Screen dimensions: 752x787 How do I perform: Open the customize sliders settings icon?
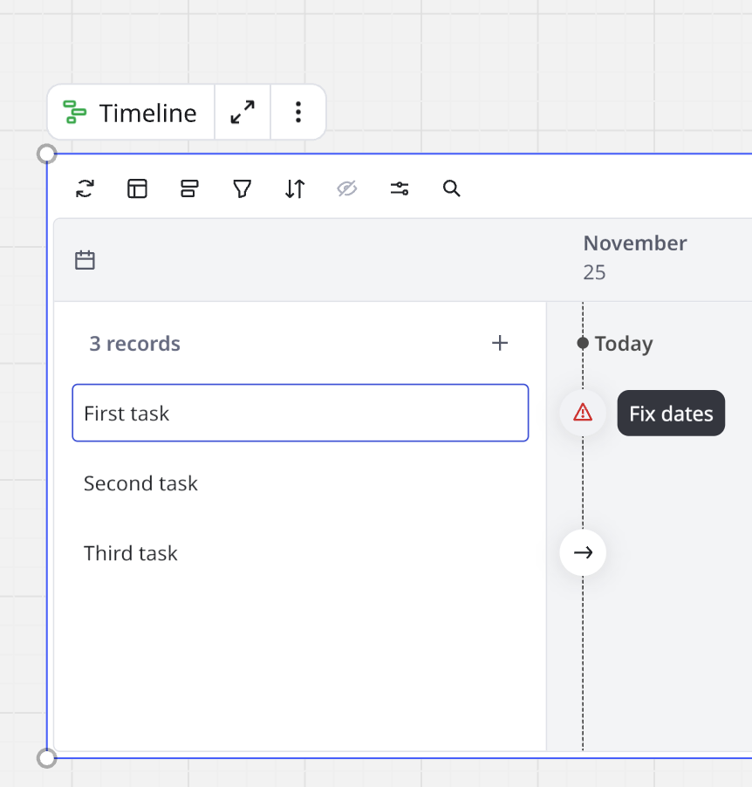[400, 188]
